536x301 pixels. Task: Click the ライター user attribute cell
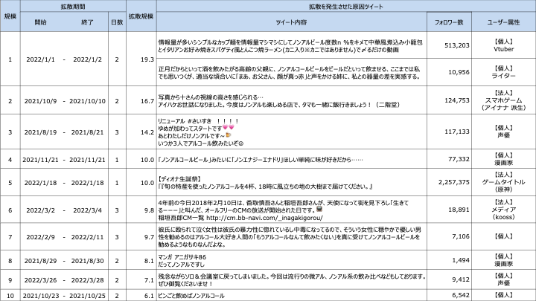click(503, 72)
